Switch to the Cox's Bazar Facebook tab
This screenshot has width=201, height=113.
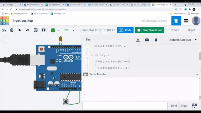tap(76, 5)
